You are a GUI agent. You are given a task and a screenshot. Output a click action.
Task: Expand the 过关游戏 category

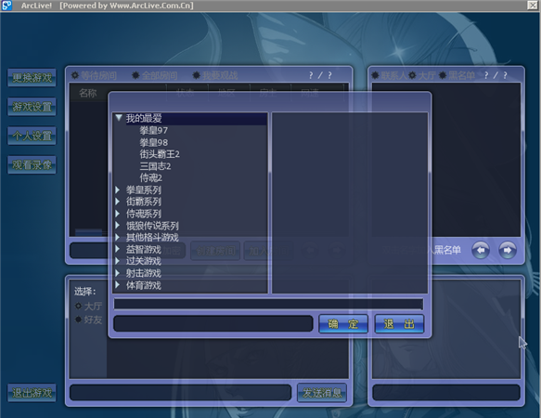[118, 261]
